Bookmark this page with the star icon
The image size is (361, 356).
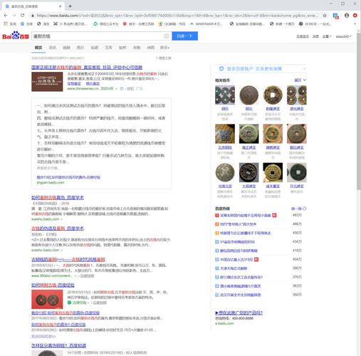325,16
